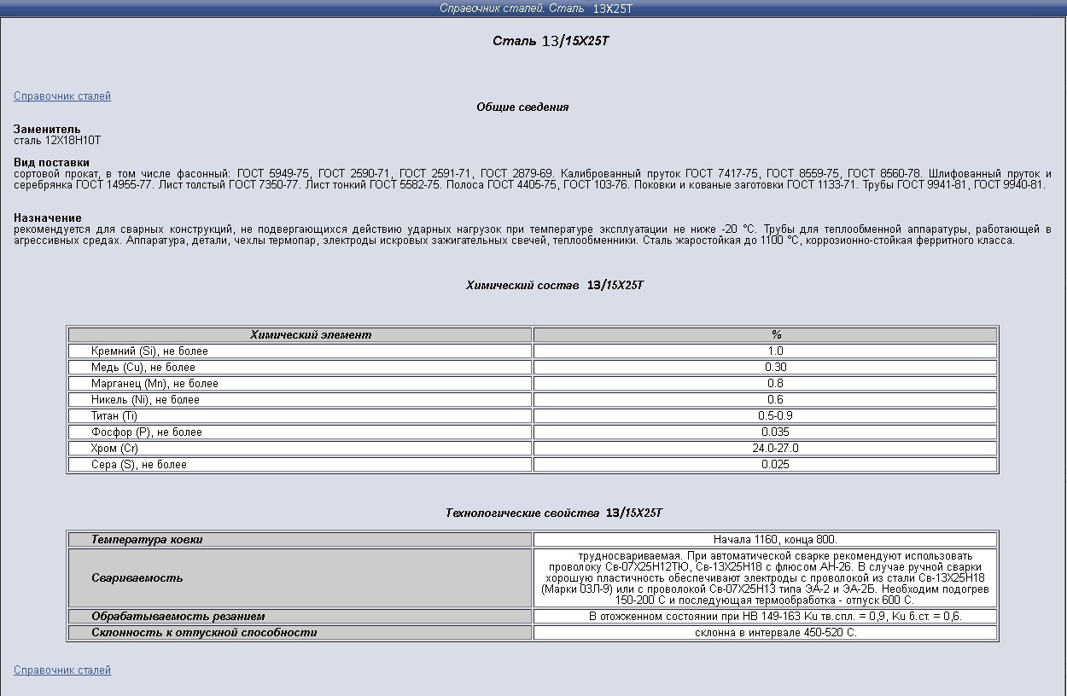Open the Справочник сталей link below the properties table

click(x=62, y=670)
